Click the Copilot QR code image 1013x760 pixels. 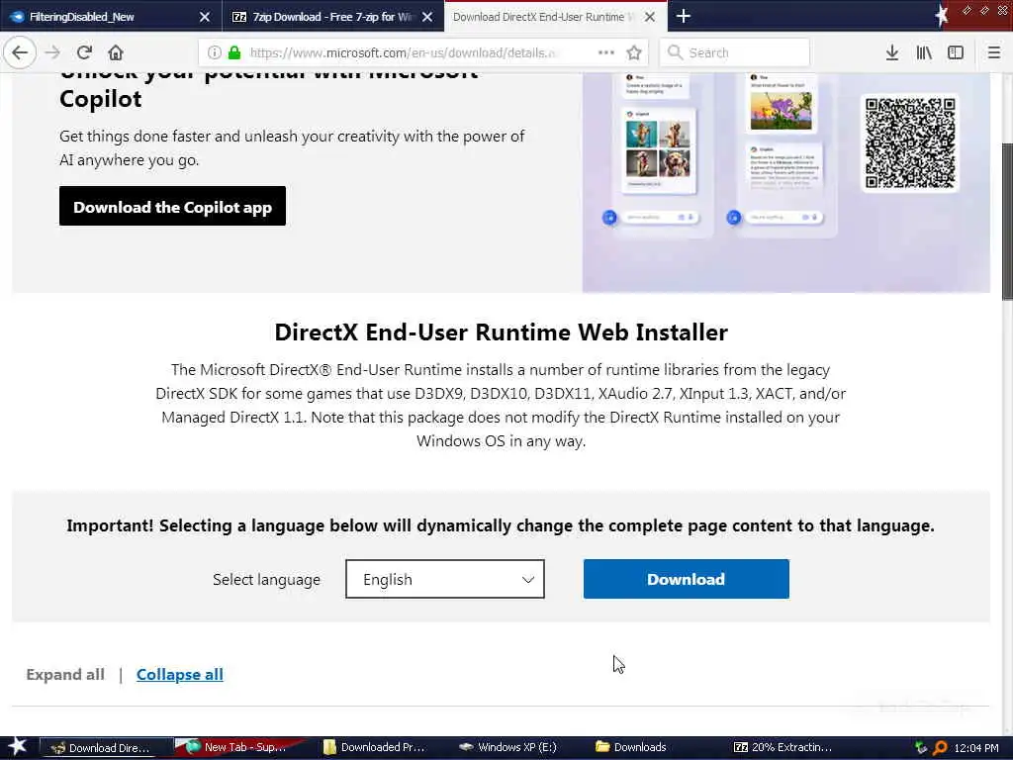pos(910,142)
